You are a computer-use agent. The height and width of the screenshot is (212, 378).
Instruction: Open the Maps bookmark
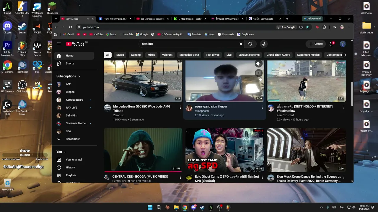(x=111, y=34)
